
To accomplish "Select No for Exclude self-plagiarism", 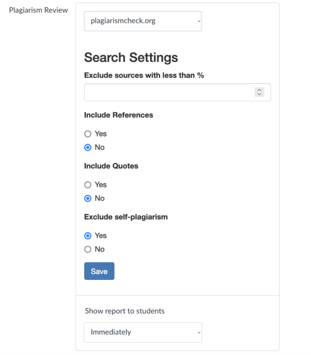I will click(x=87, y=249).
